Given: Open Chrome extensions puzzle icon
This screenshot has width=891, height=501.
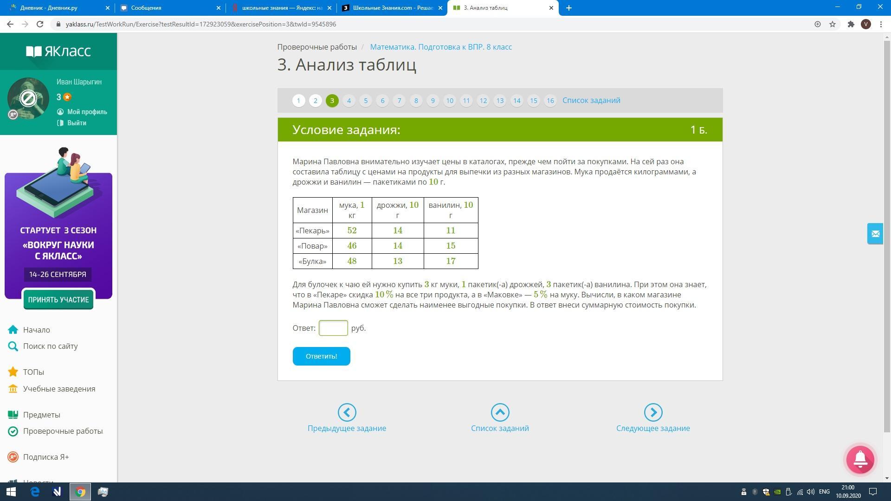Looking at the screenshot, I should (851, 24).
